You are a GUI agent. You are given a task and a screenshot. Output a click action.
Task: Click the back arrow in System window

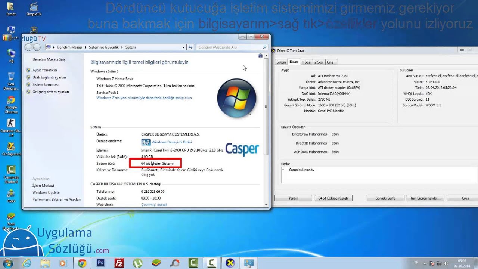[28, 47]
